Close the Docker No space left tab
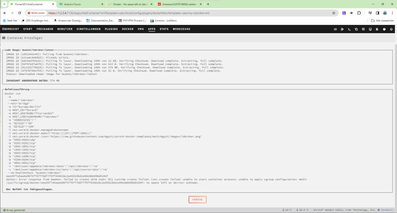The image size is (397, 213). 151,4
